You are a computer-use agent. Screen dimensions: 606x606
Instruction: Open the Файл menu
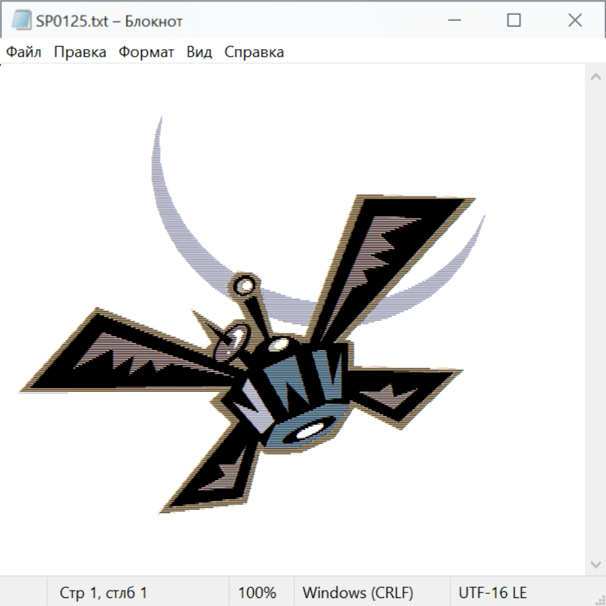click(x=24, y=53)
